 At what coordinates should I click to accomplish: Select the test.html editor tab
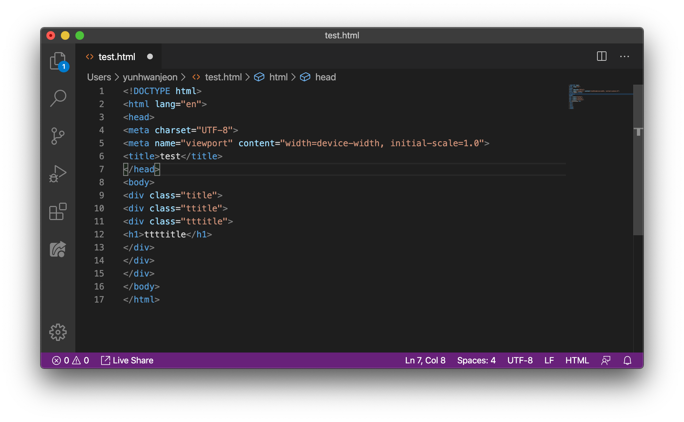(x=118, y=56)
